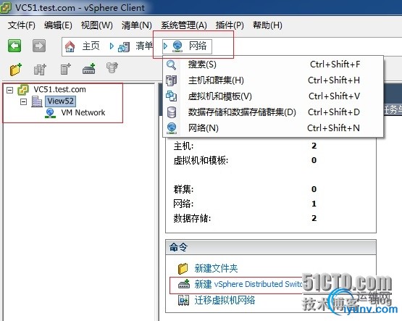Click the magnifier icon next to 搜索(S)
Viewport: 402px width, 321px height.
[171, 64]
